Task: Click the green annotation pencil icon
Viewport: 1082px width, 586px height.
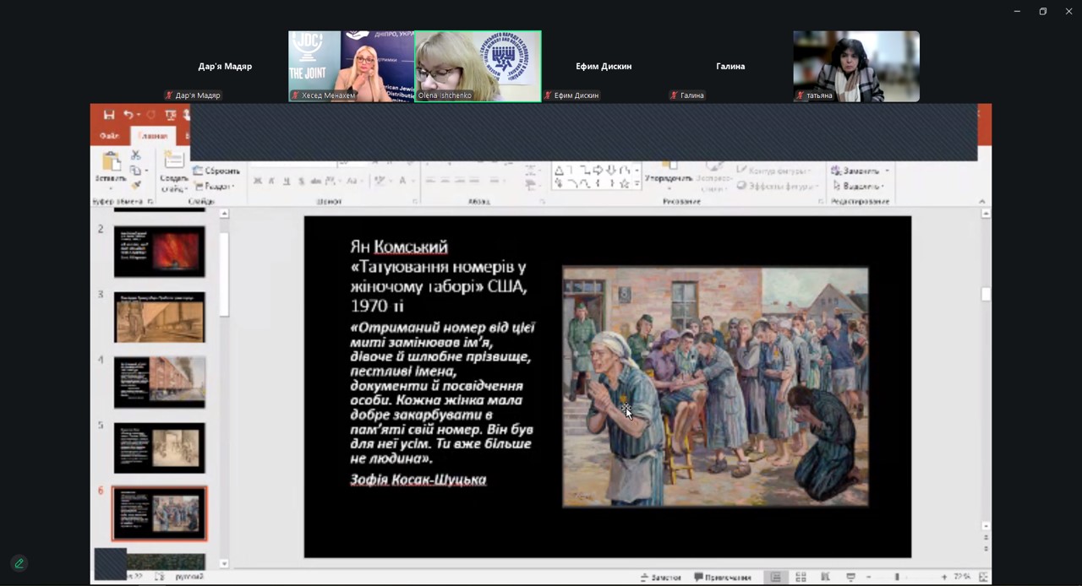Action: tap(19, 563)
